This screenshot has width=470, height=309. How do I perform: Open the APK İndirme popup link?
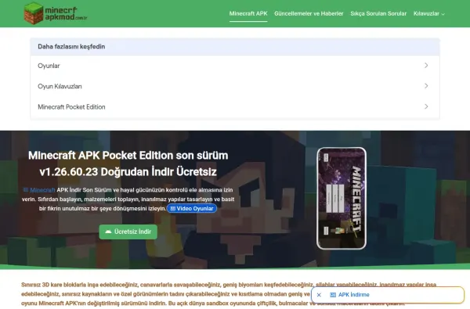coord(354,295)
